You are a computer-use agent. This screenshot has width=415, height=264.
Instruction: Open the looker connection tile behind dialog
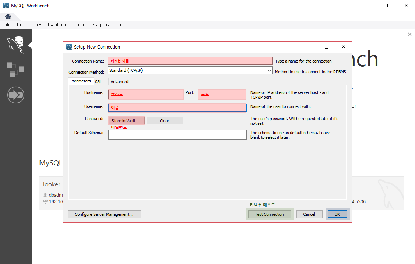51,193
